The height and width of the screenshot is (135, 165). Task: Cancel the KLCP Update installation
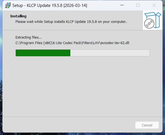tap(147, 125)
